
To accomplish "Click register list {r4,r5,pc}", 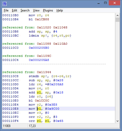I will [61, 36].
